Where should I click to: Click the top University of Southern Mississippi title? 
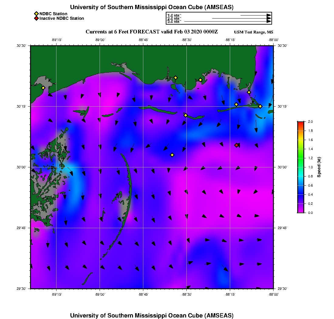tap(152, 7)
